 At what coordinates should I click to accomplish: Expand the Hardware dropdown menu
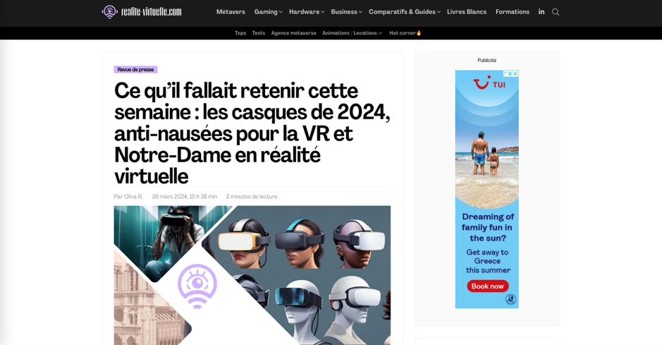point(307,12)
